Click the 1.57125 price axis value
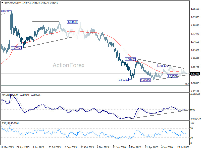 pos(195,91)
